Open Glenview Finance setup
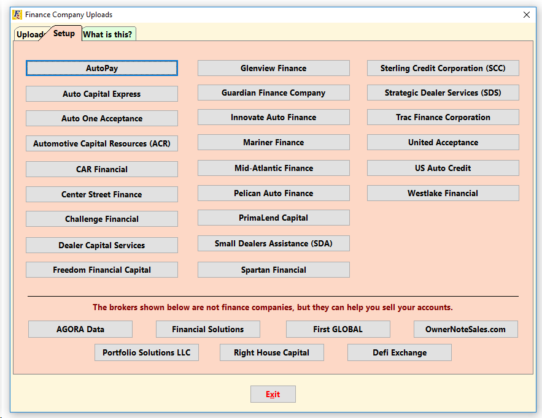 tap(274, 69)
